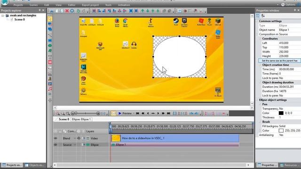Click the minus zoom button on timeline slider

click(x=72, y=114)
